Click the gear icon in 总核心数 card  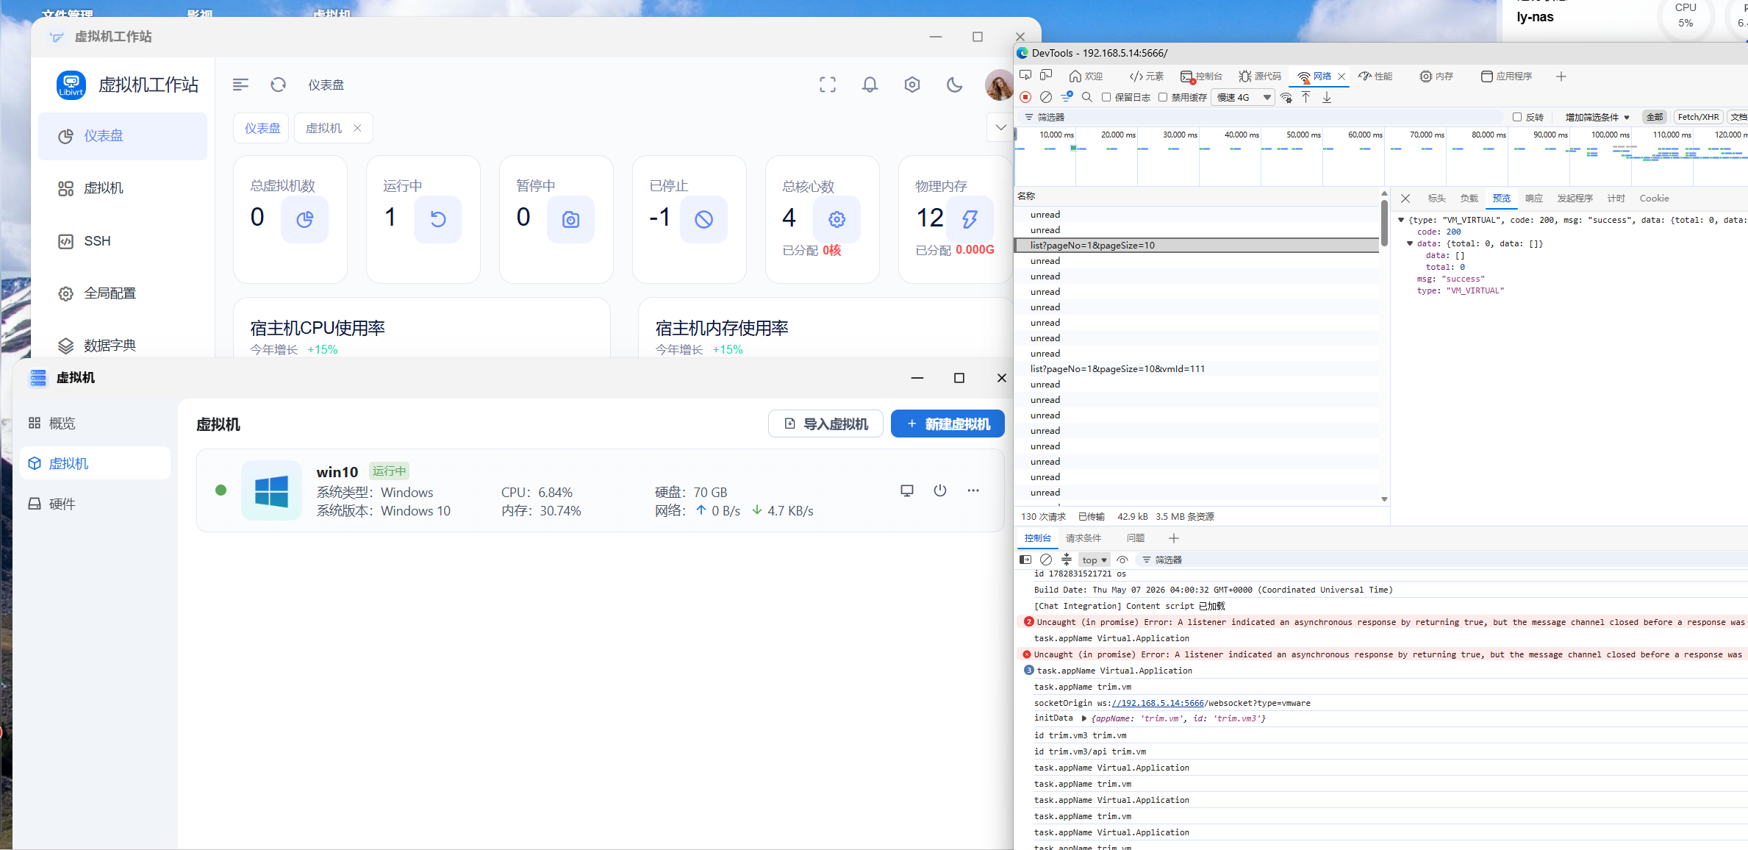[x=837, y=219]
